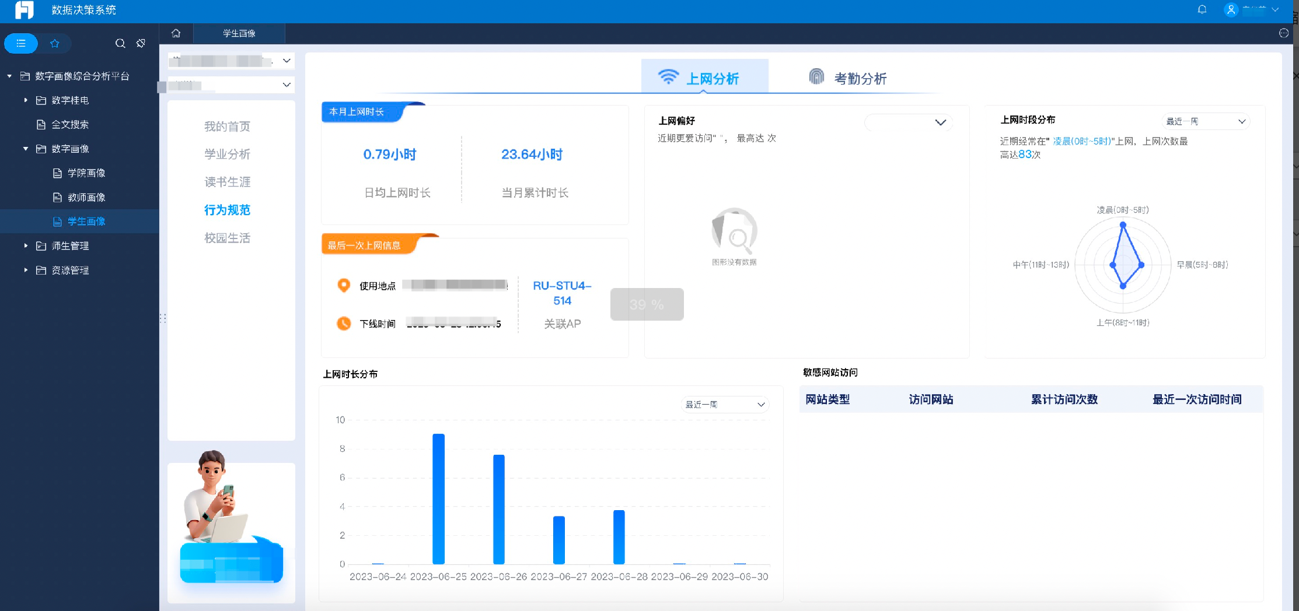Click the sidebar resize handle dots
The height and width of the screenshot is (611, 1299).
point(163,318)
